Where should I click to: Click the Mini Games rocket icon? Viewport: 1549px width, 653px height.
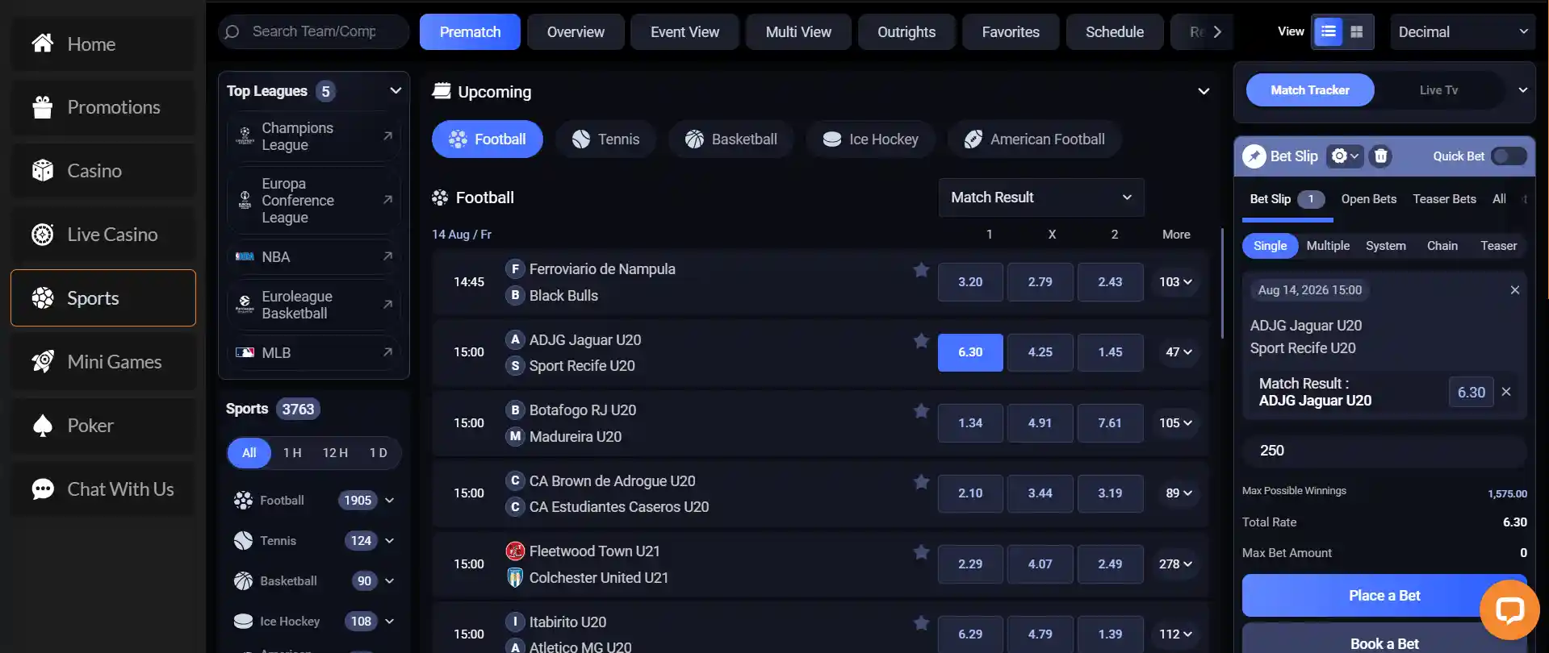coord(43,362)
